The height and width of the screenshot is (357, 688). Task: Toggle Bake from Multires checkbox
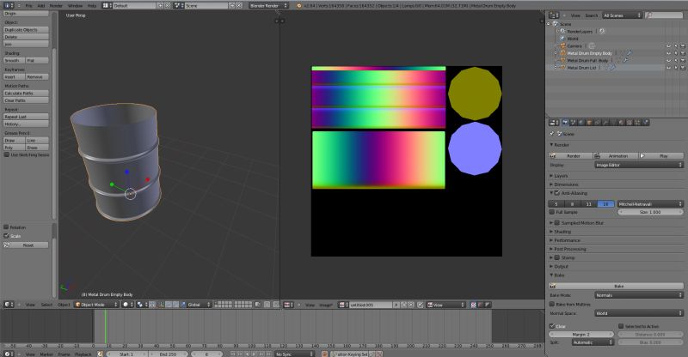[552, 304]
